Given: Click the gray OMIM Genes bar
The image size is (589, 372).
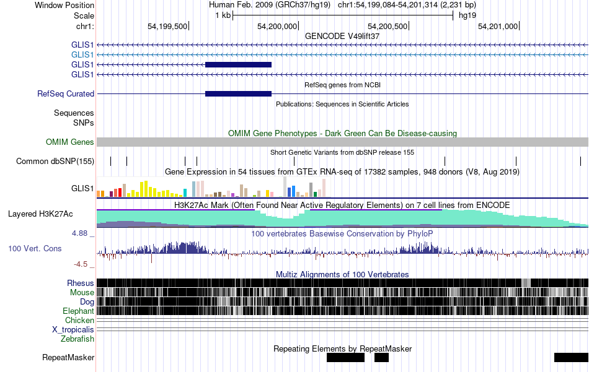Looking at the screenshot, I should point(343,142).
